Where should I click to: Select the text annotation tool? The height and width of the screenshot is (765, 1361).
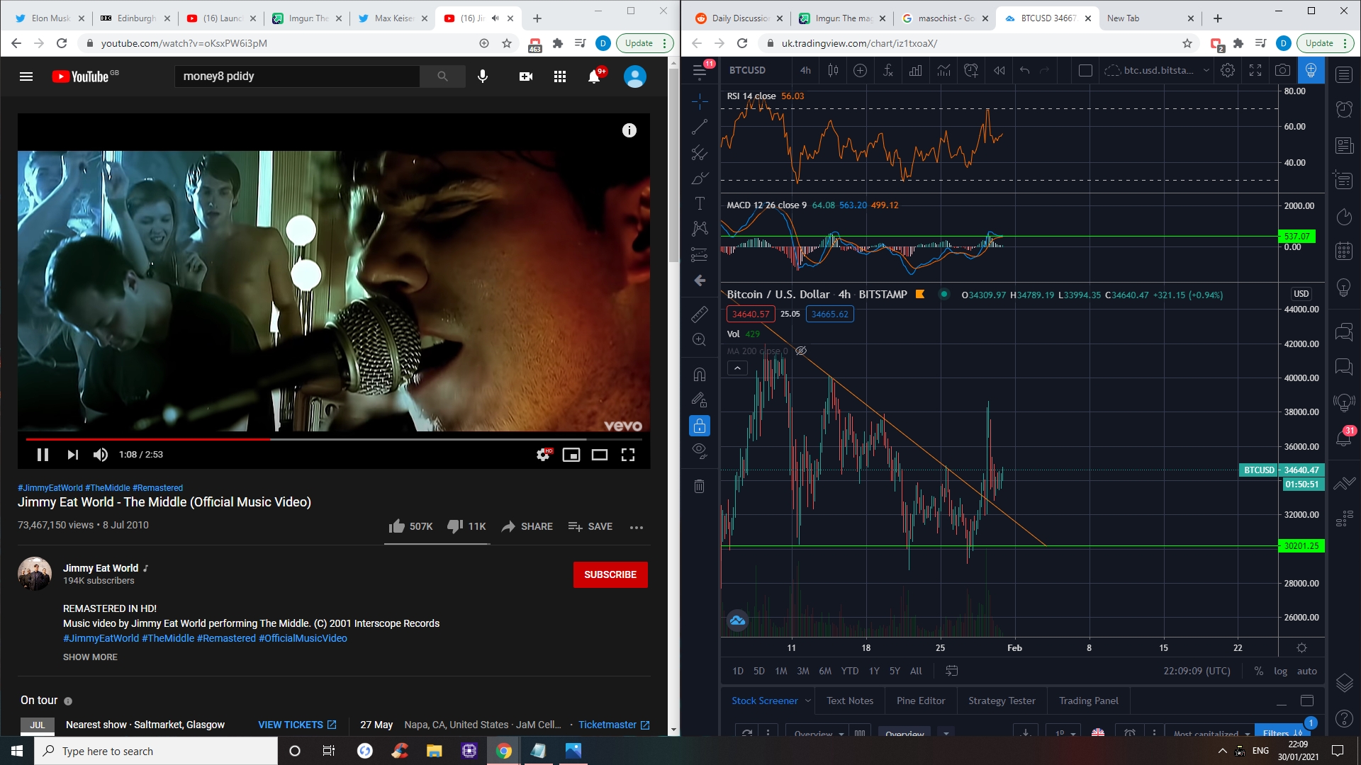point(700,203)
